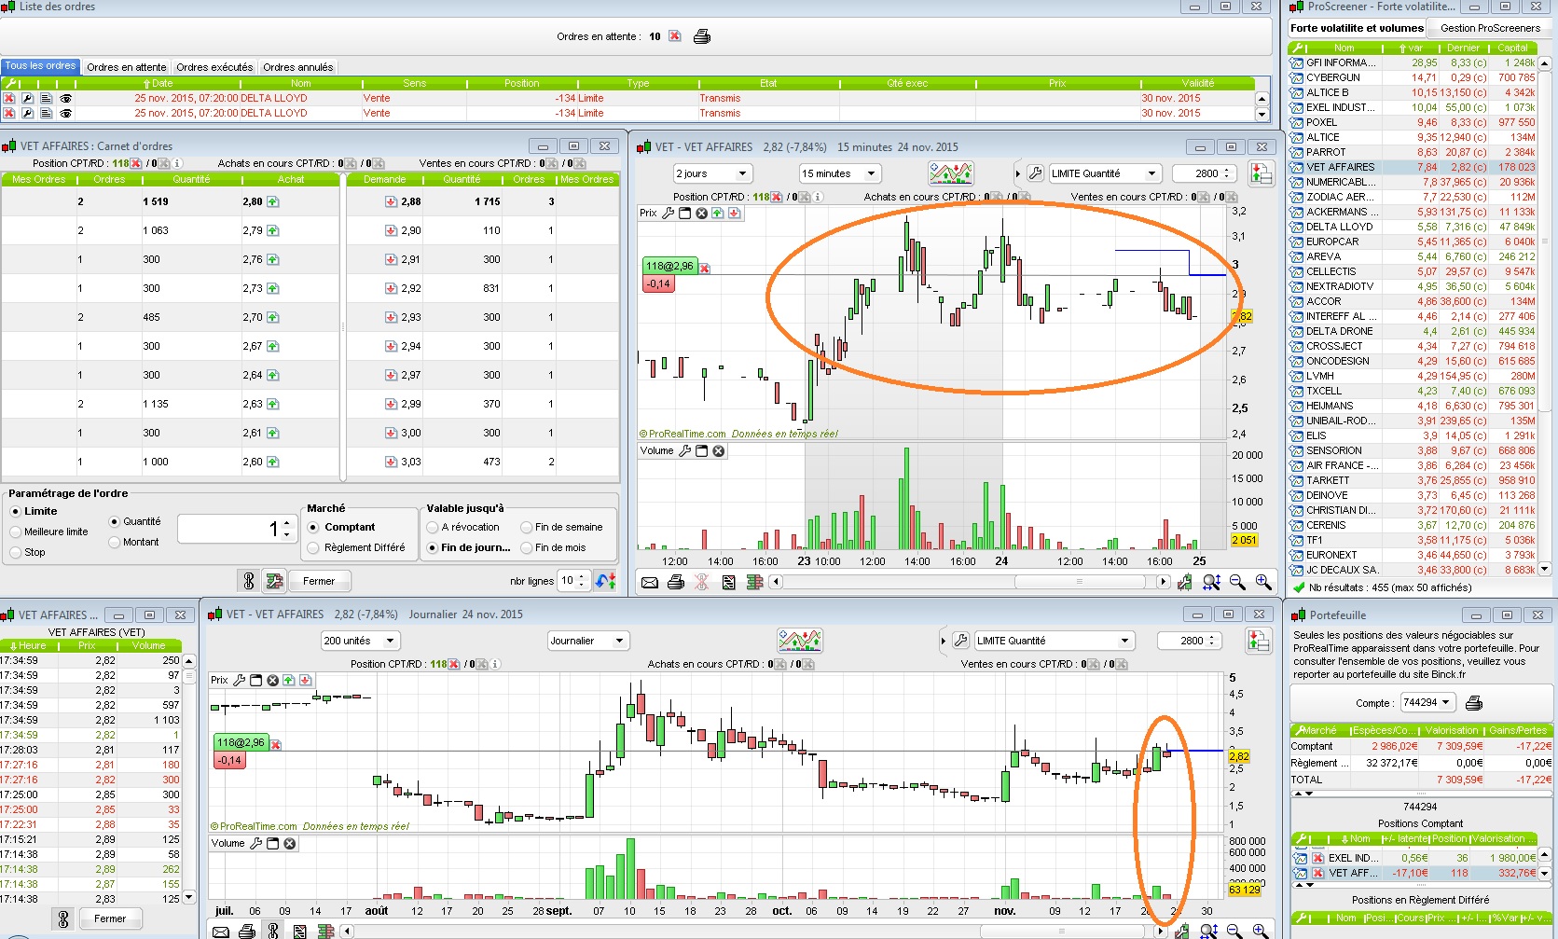
Task: Choose the Montant radio option
Action: pyautogui.click(x=115, y=542)
